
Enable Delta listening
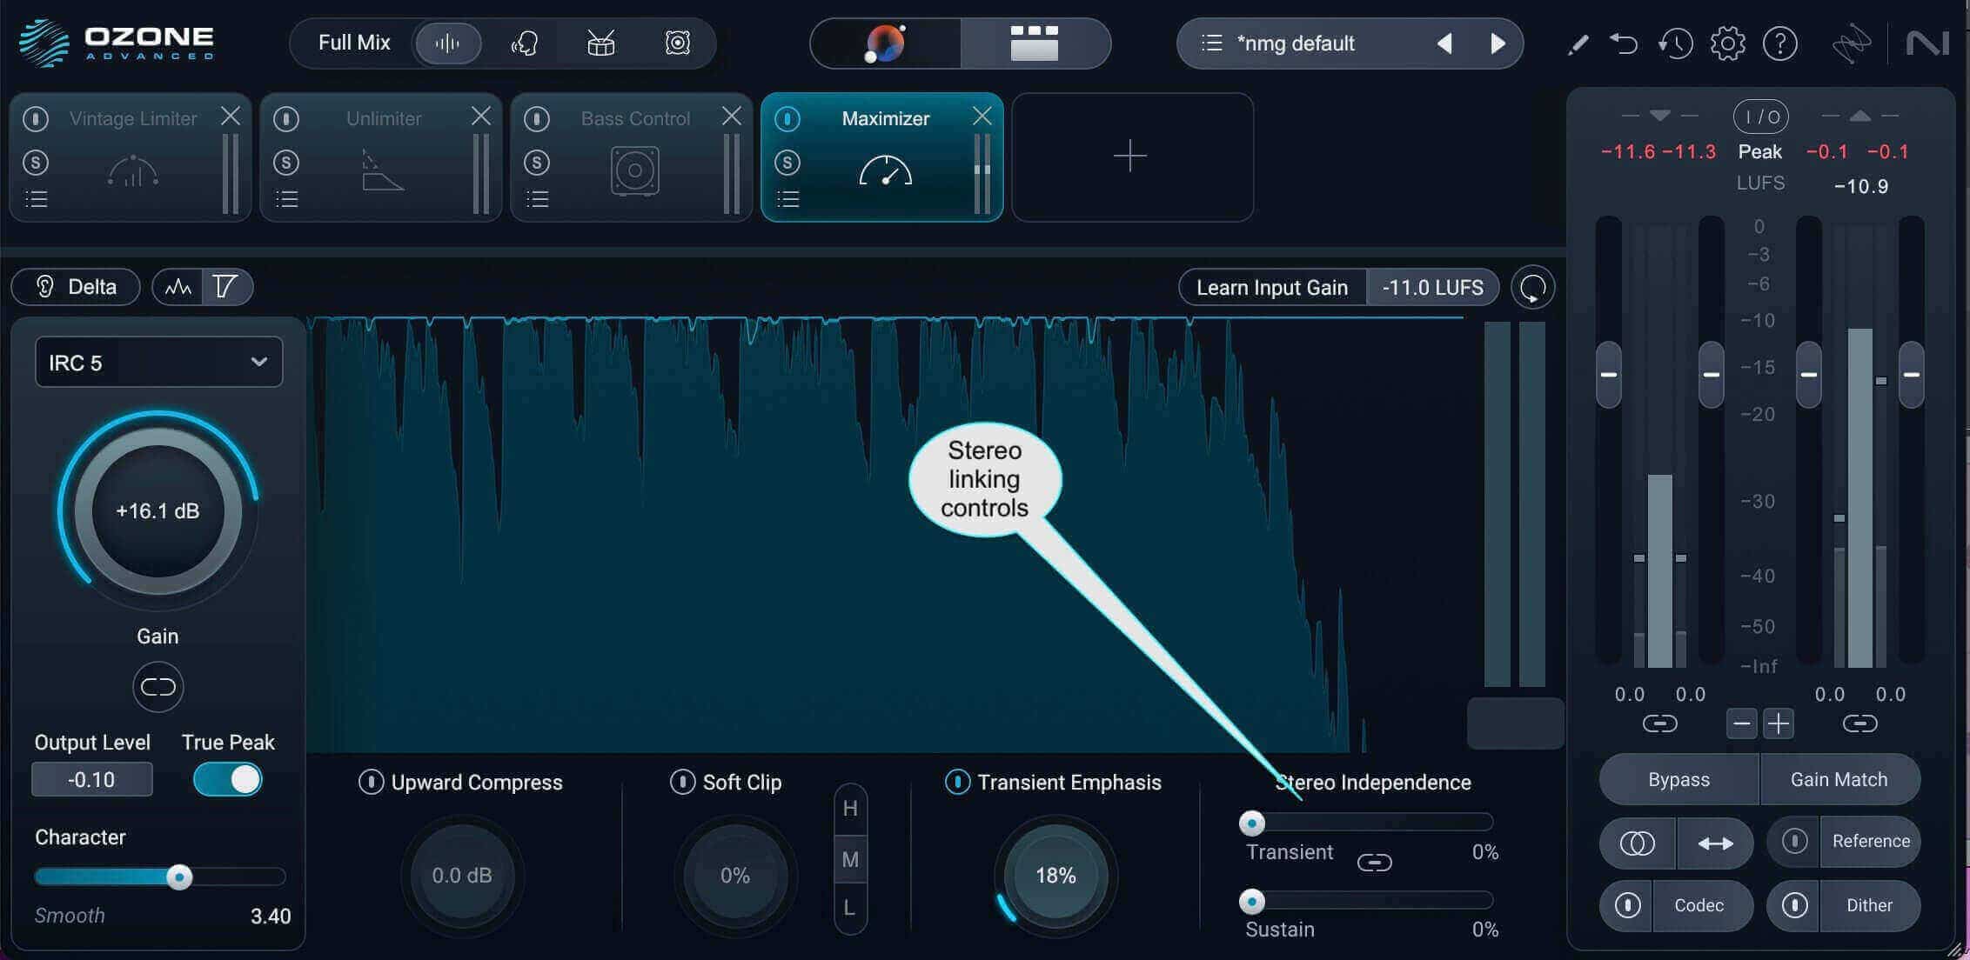75,287
